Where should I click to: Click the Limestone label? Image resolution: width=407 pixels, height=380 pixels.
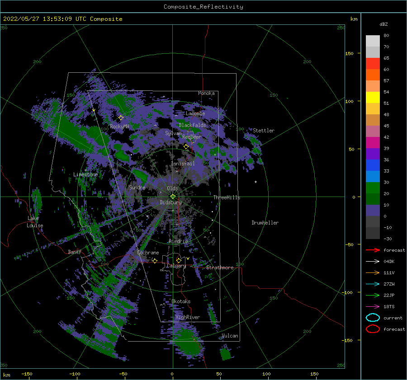coord(85,174)
